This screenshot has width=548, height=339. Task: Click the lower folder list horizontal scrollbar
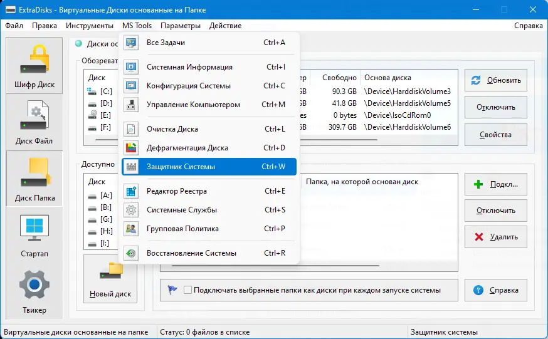[275, 266]
